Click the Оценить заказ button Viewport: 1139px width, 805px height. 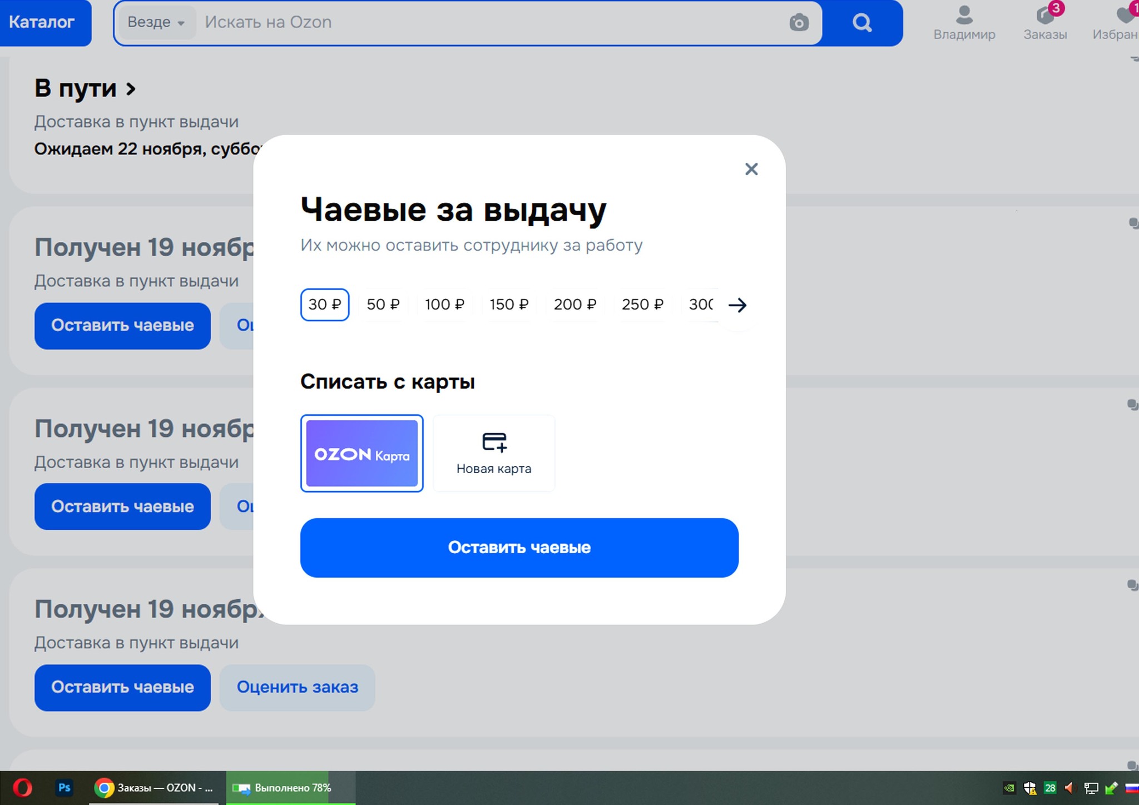(297, 687)
